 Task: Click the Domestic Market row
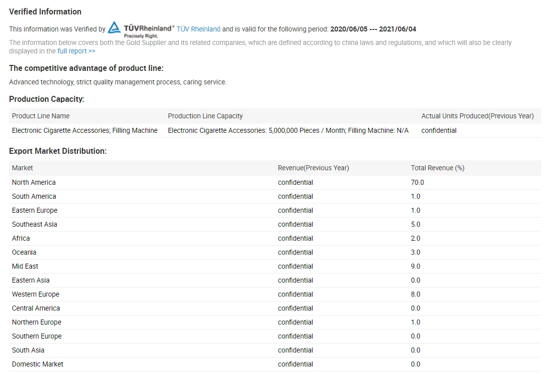[x=37, y=364]
